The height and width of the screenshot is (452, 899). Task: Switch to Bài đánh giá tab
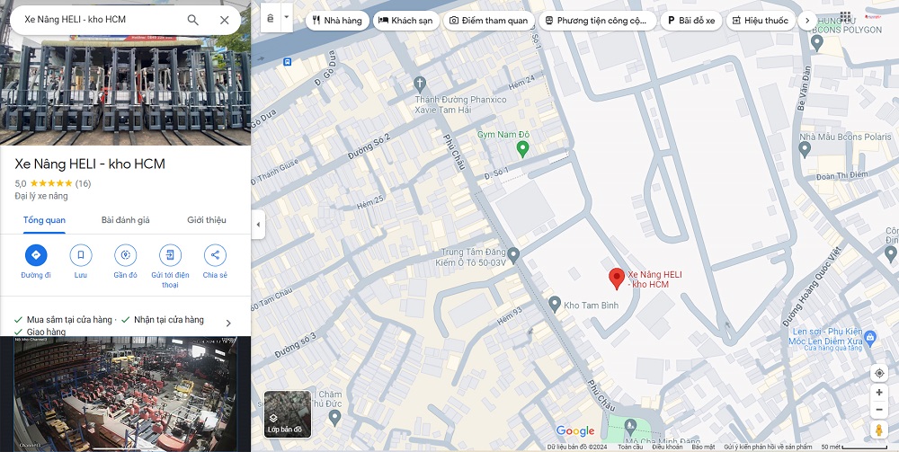[125, 220]
